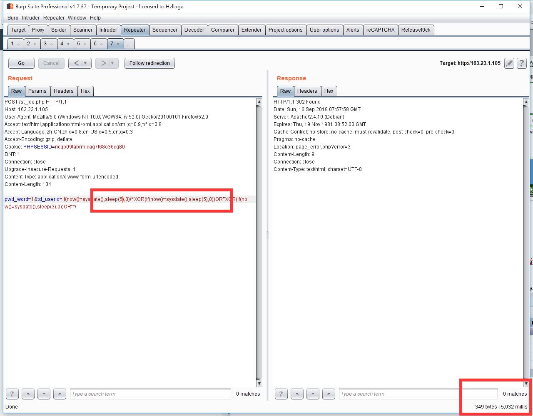Show request Params view
The image size is (533, 416).
(37, 91)
